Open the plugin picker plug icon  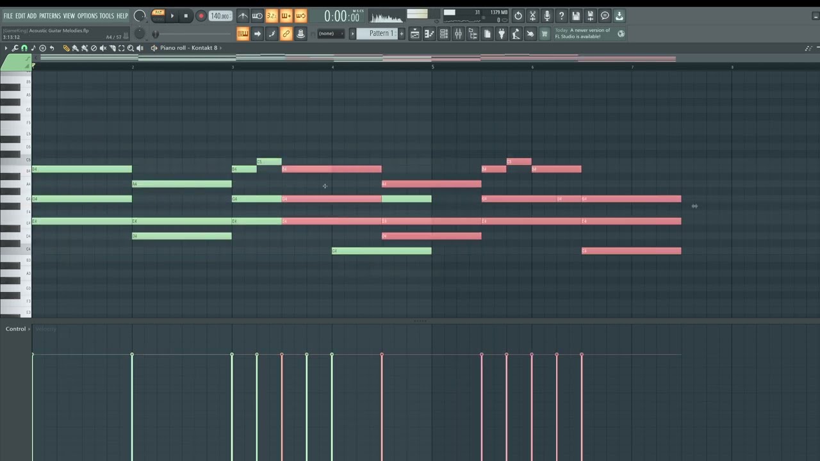(x=502, y=34)
